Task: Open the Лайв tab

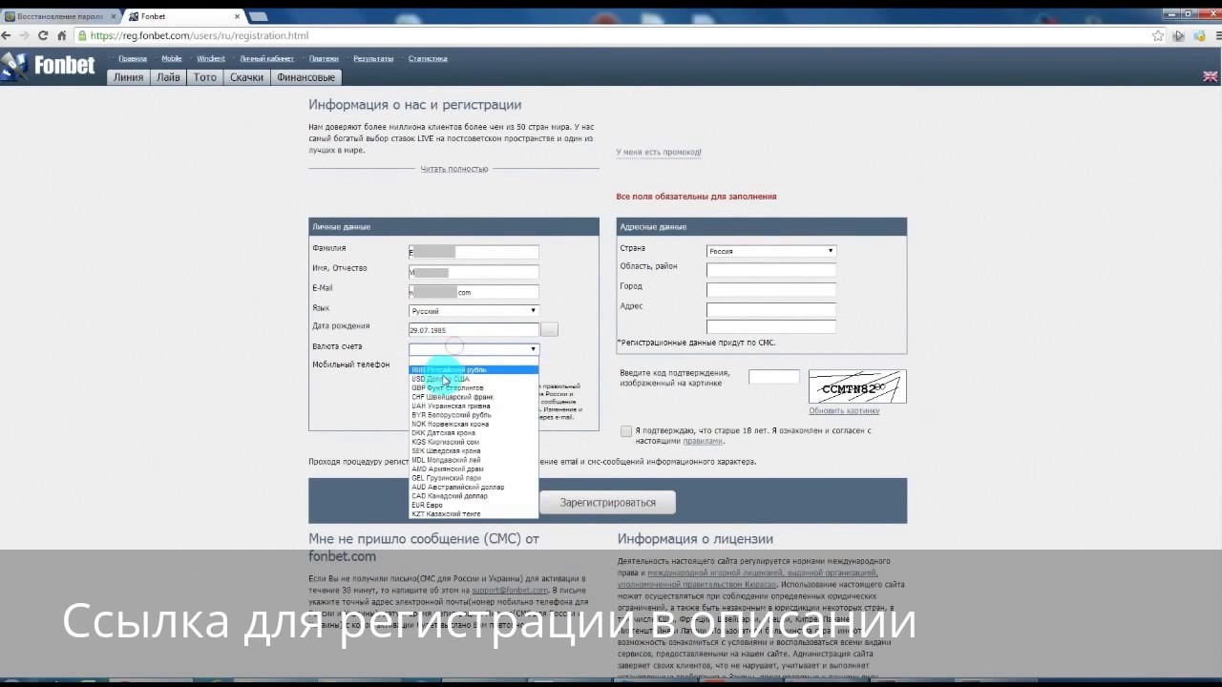Action: point(168,77)
